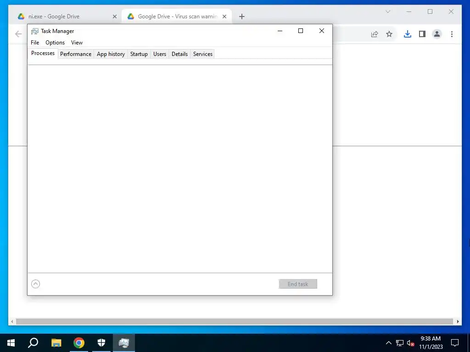
Task: Click Chrome's back arrow
Action: 18,34
